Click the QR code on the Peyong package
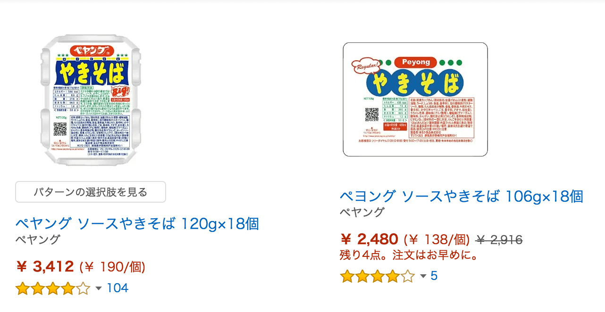 [x=372, y=114]
